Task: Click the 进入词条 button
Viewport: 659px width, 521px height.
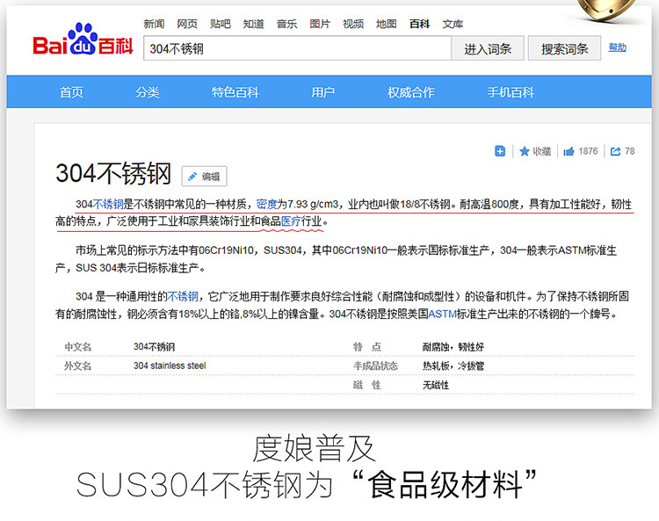Action: (488, 48)
